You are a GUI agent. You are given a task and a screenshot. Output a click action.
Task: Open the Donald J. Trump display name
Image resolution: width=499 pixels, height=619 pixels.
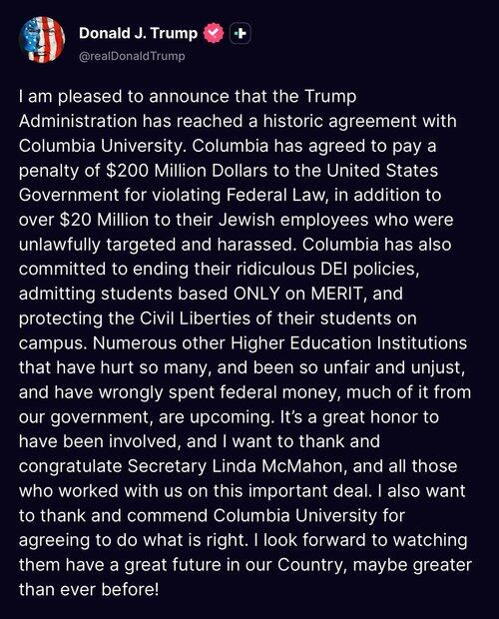(x=138, y=33)
